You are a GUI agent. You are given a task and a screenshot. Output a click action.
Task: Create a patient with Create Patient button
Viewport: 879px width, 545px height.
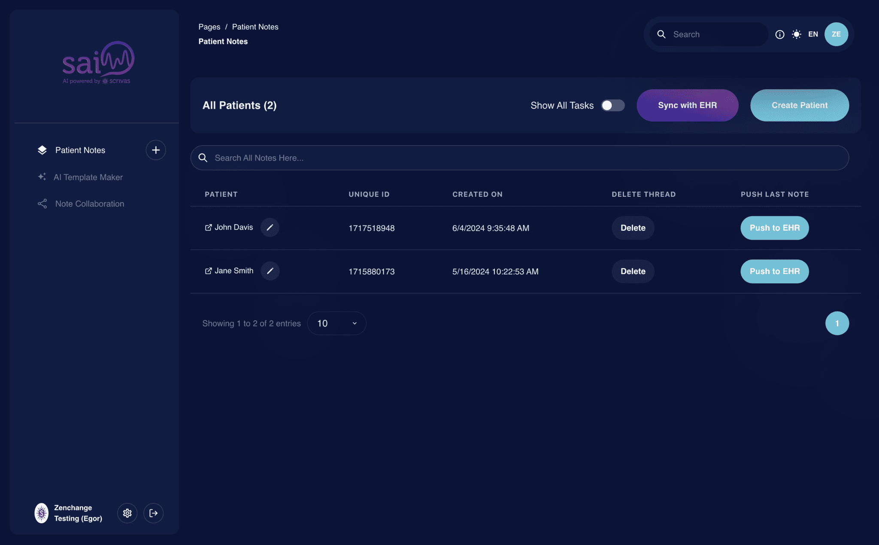point(799,105)
